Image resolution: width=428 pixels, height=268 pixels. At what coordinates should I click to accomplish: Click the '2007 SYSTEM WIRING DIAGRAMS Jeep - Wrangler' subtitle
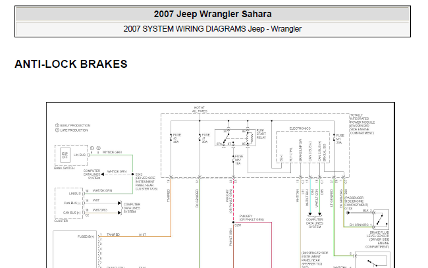(x=213, y=29)
